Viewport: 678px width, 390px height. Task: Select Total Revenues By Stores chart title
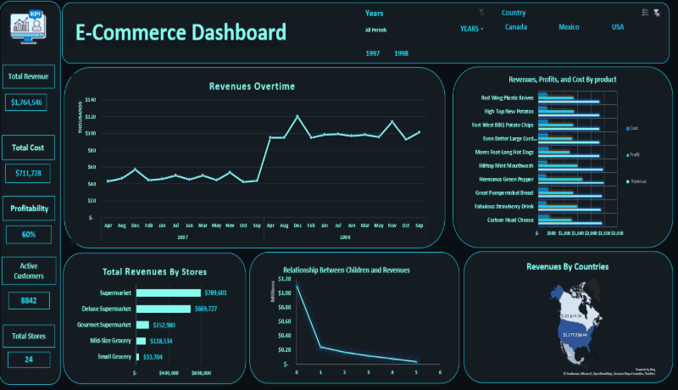coord(154,272)
